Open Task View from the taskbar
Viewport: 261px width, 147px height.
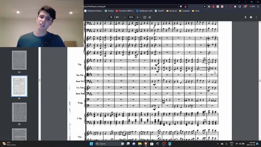[128, 144]
